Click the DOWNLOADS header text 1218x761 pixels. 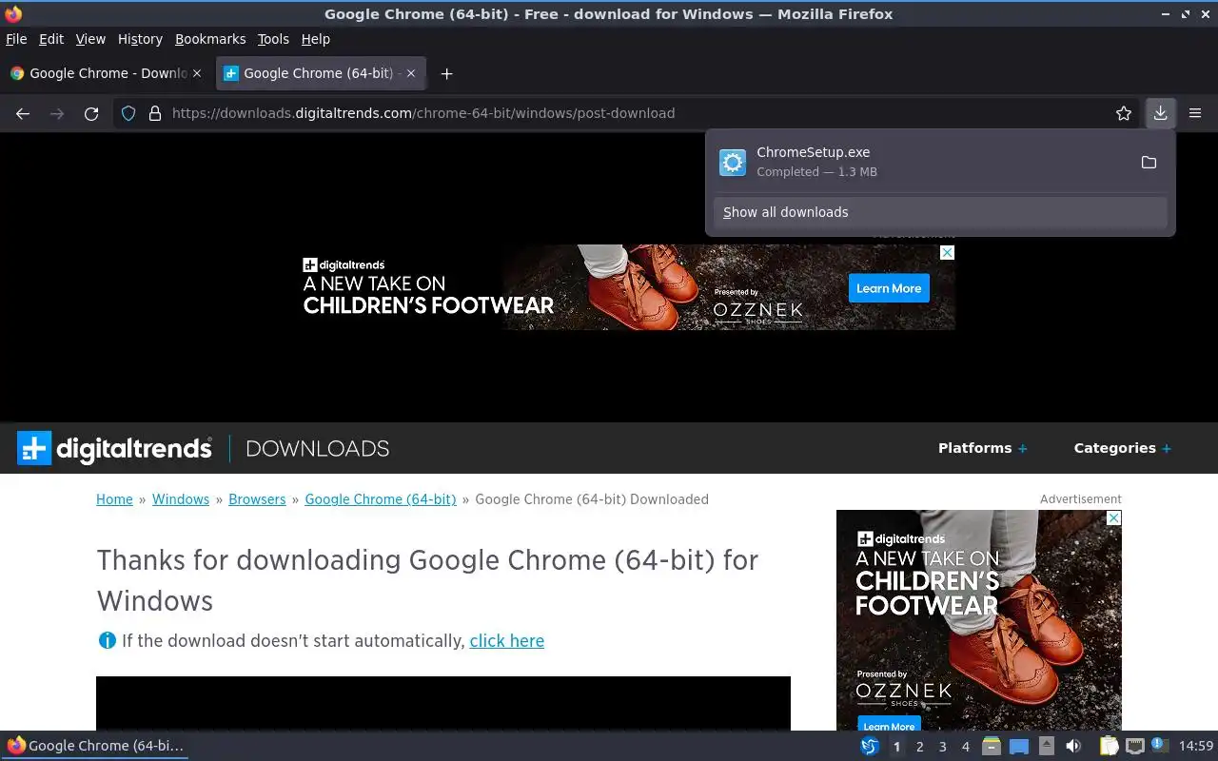(x=318, y=448)
